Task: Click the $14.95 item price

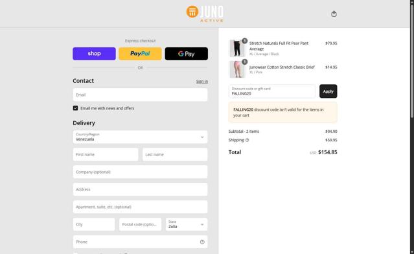Action: coord(331,67)
